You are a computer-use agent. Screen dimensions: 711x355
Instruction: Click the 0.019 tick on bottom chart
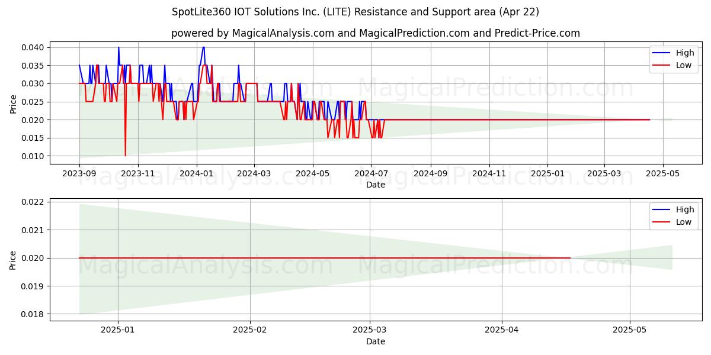pyautogui.click(x=33, y=286)
